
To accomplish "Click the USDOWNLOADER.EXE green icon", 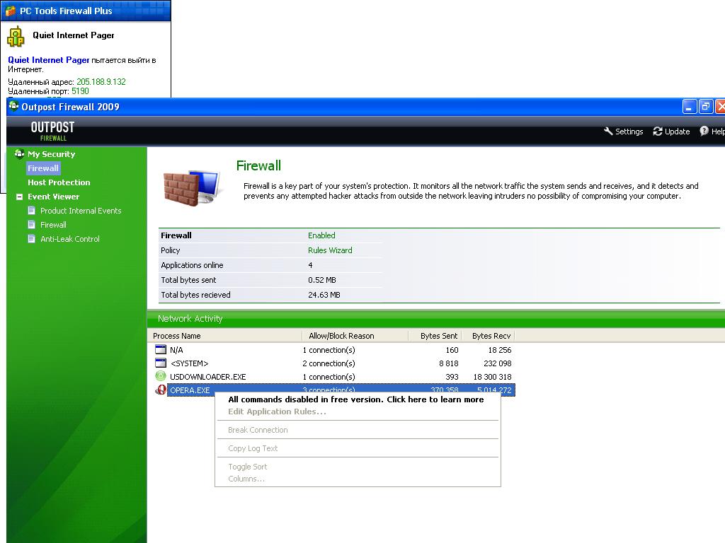I will click(x=161, y=376).
